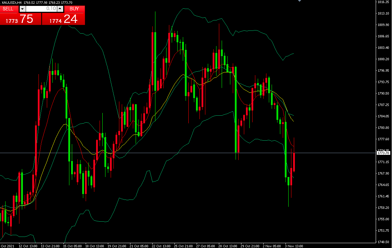The image size is (392, 248).
Task: Click the 25 Oct 21:00 time label
Action: (183, 246)
